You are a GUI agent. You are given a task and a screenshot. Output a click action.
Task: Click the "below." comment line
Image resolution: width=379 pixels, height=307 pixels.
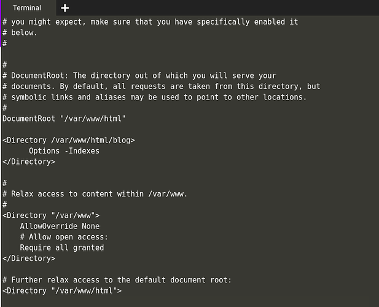(x=24, y=33)
